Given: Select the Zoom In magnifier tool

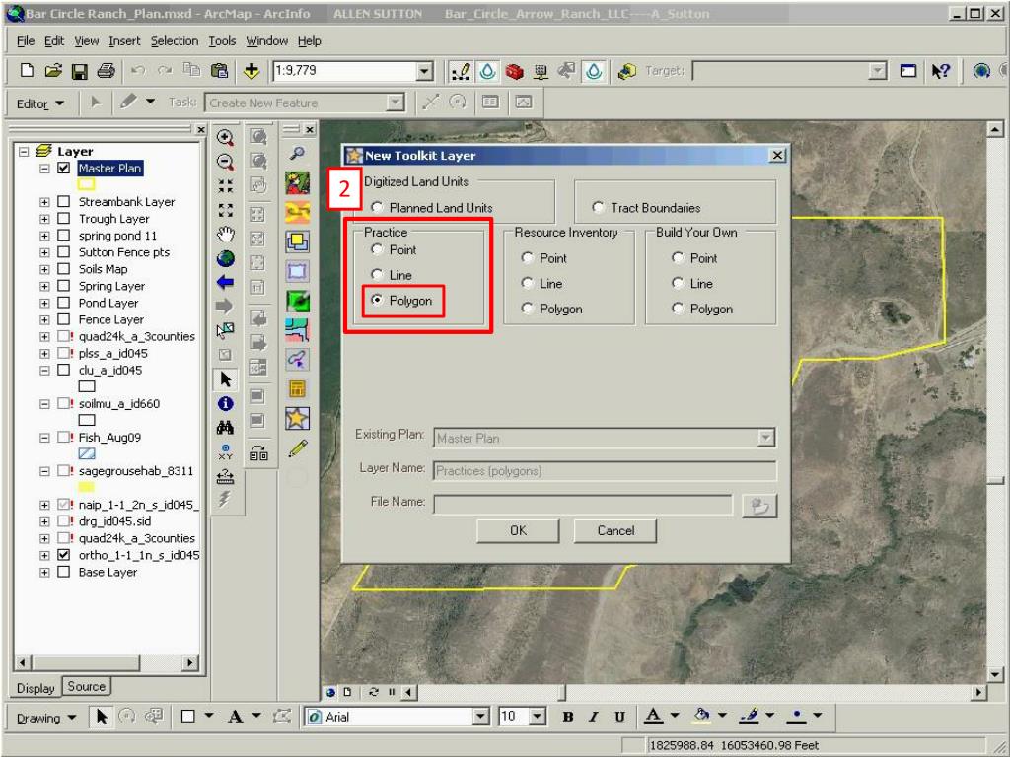Looking at the screenshot, I should coord(225,137).
